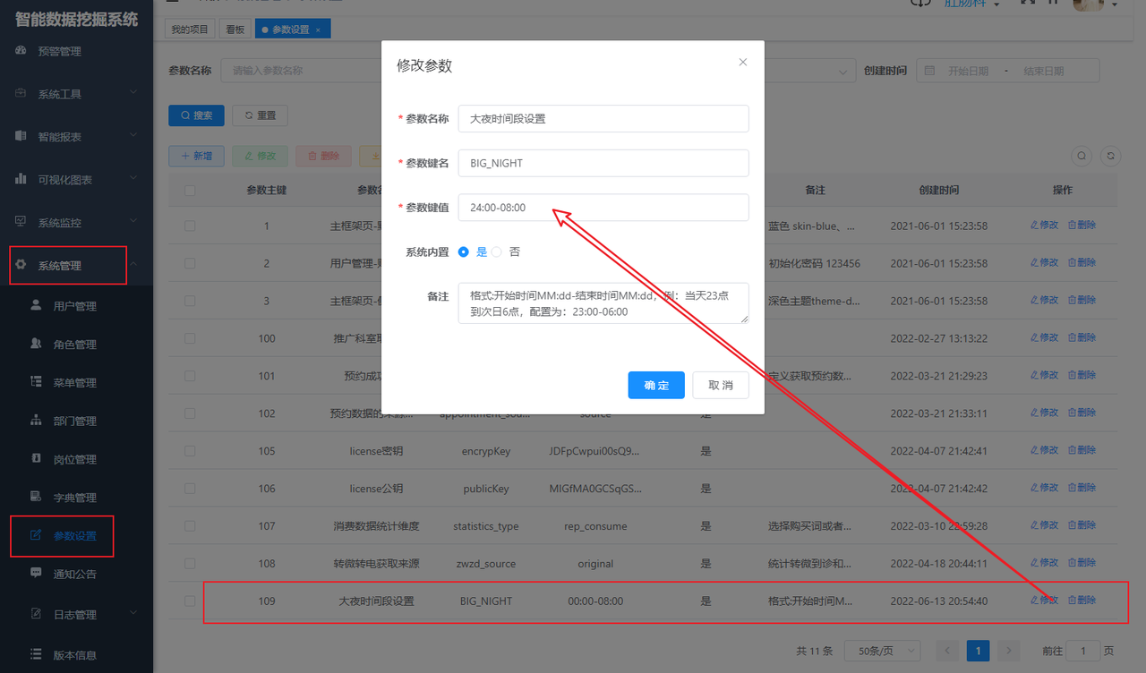This screenshot has width=1146, height=673.
Task: Check the row 100 checkbox
Action: 190,339
